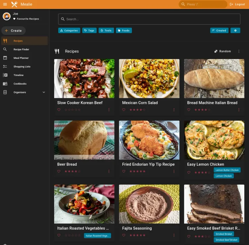The height and width of the screenshot is (245, 249).
Task: Open the Easy Lemon Chicken photo
Action: tap(214, 140)
